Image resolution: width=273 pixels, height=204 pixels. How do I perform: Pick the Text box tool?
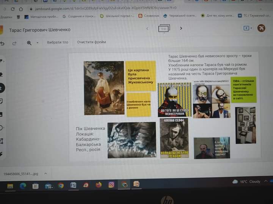(2, 141)
